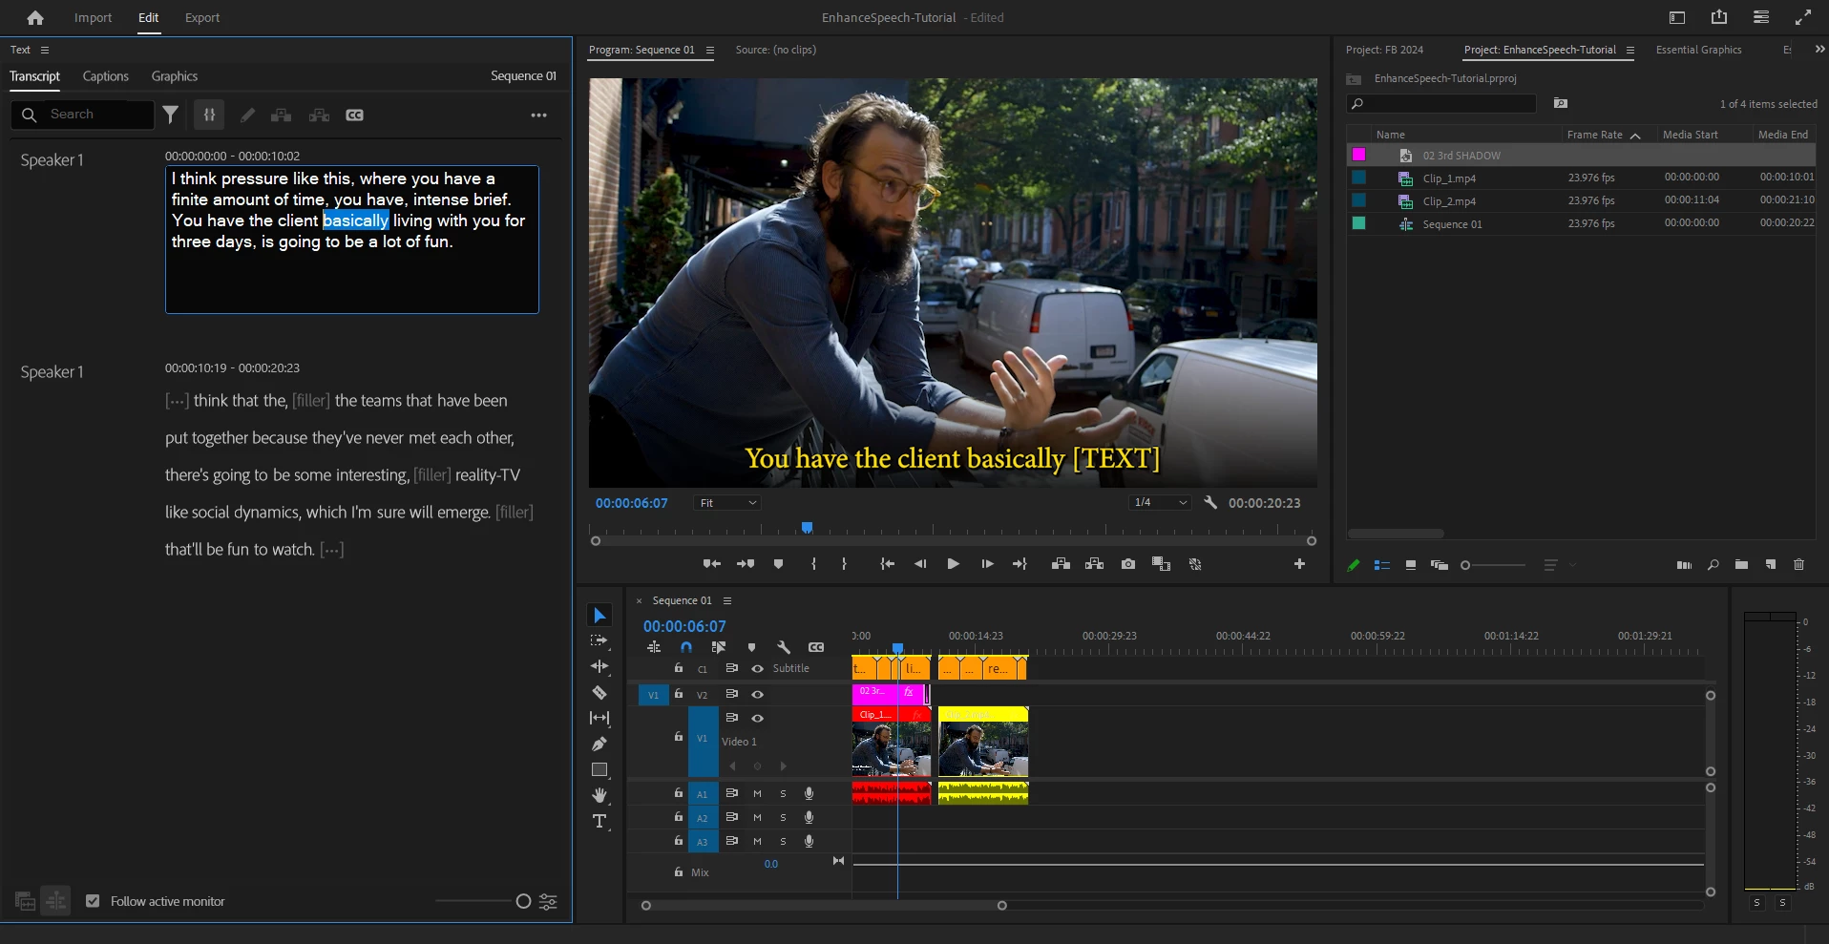Open the Export tab

(x=201, y=17)
